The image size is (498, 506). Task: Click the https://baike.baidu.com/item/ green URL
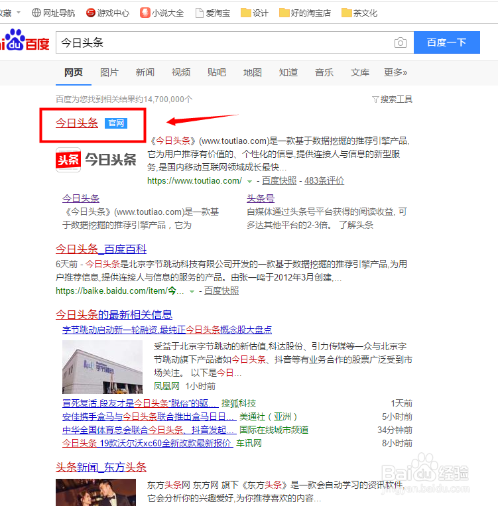click(120, 290)
